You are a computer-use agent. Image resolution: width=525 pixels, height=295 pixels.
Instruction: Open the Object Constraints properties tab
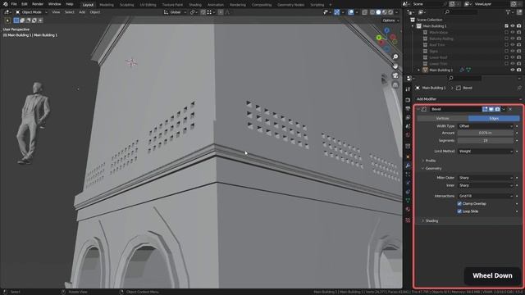408,192
